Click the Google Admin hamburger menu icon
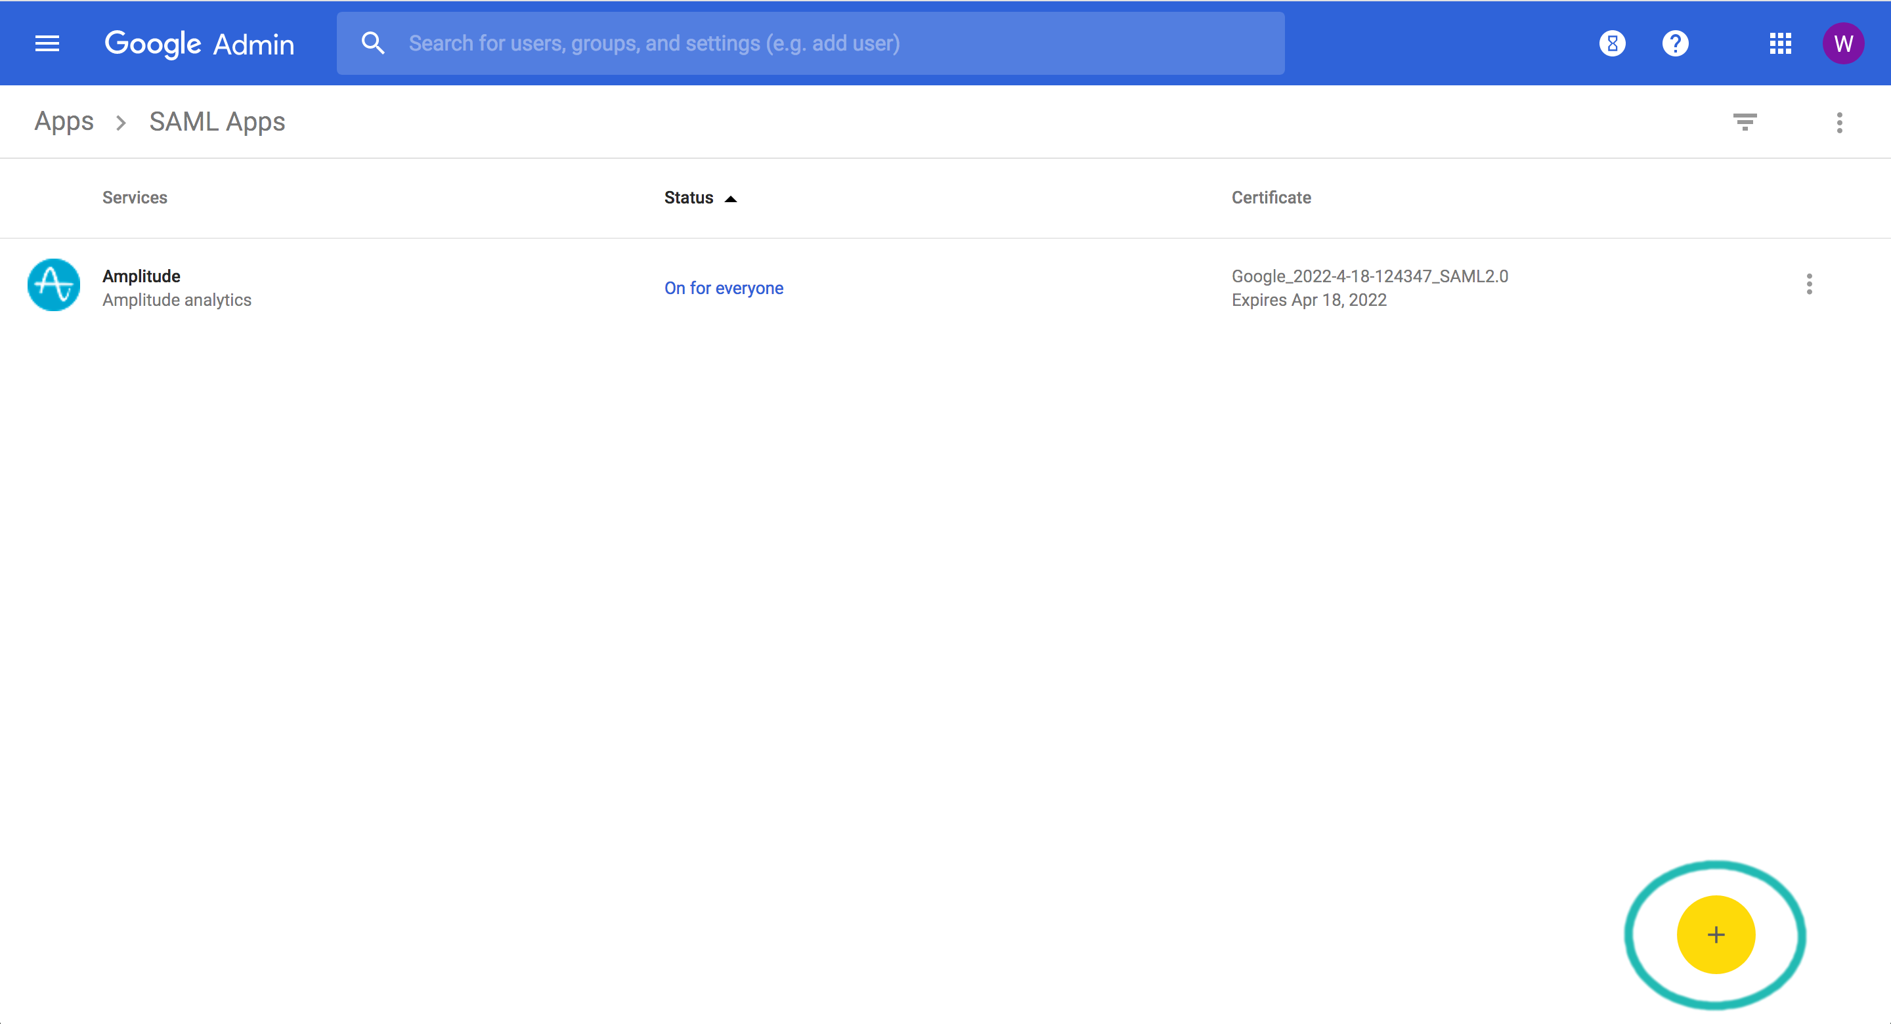Image resolution: width=1891 pixels, height=1024 pixels. click(47, 43)
